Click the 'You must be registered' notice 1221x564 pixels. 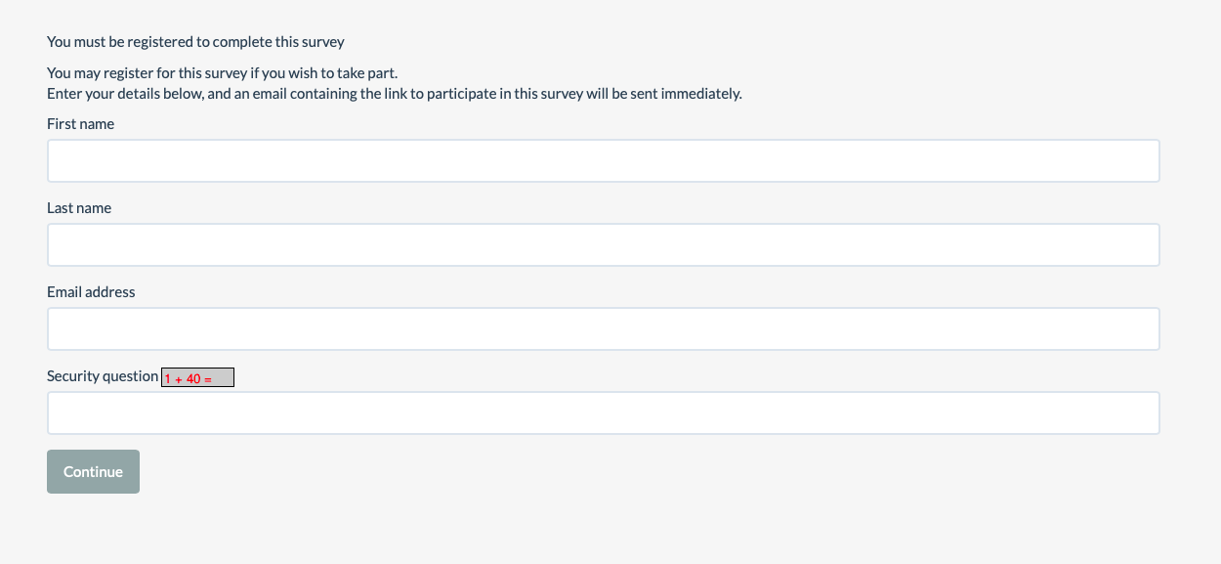[x=195, y=42]
